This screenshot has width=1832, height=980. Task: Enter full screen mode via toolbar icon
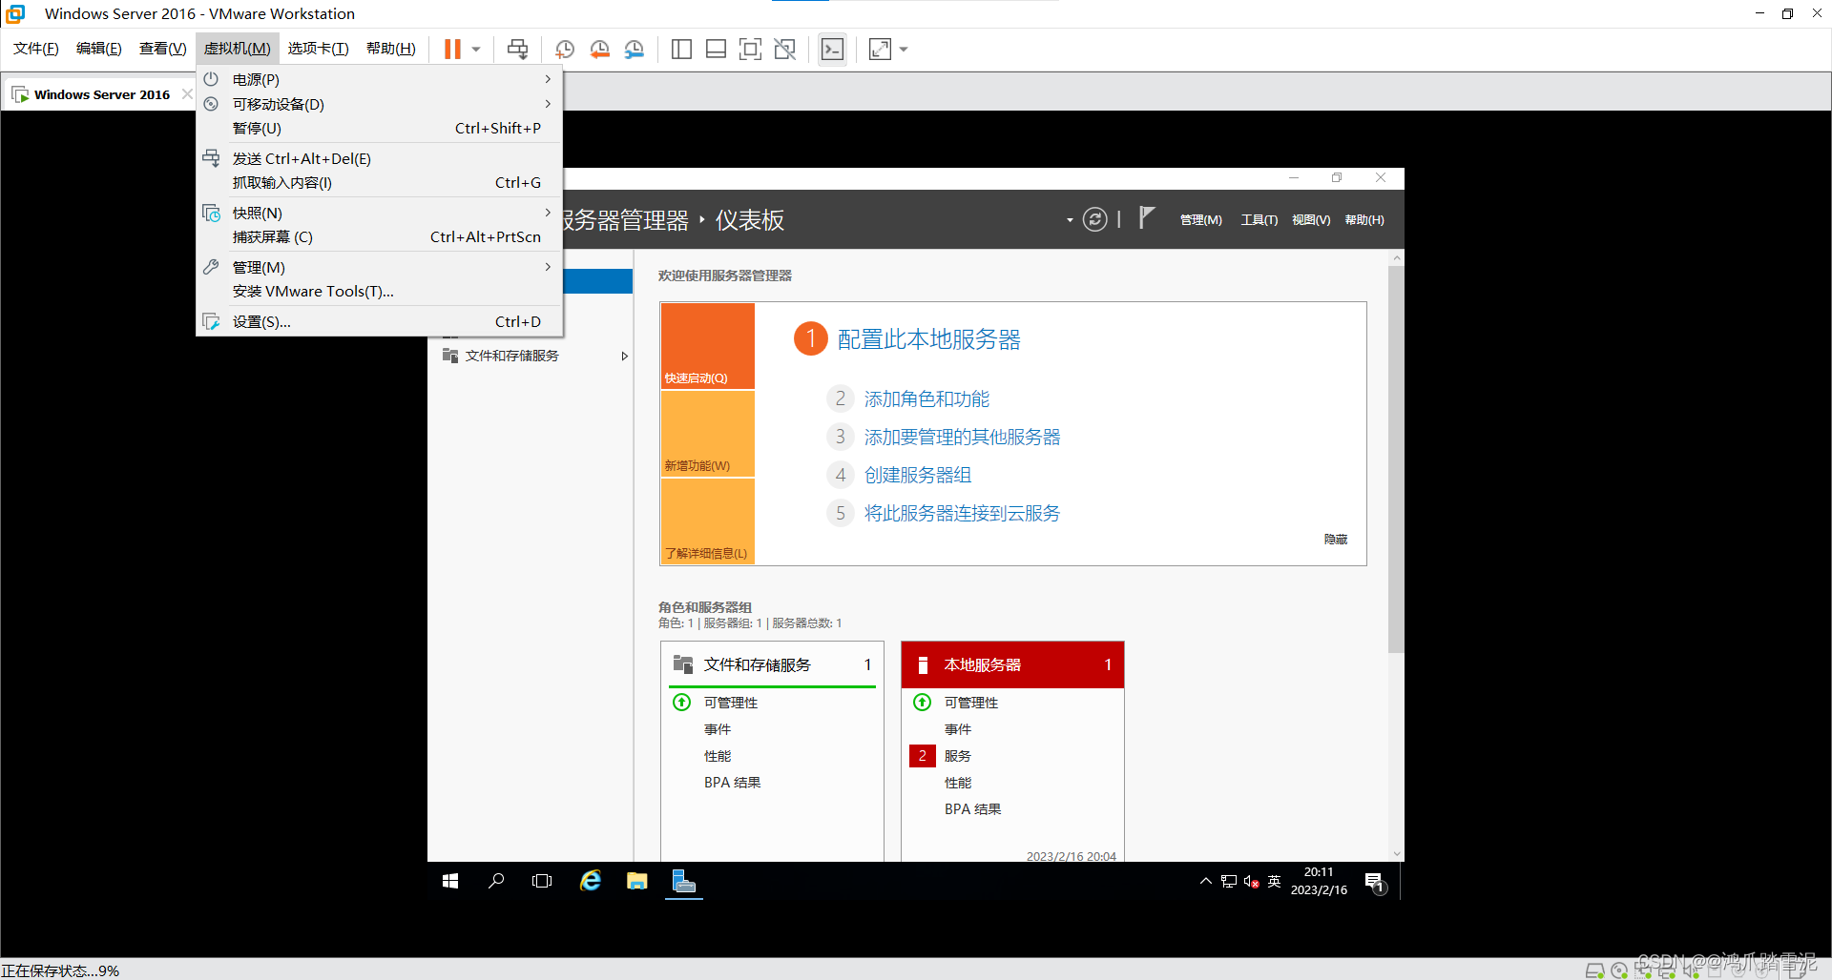pos(751,49)
